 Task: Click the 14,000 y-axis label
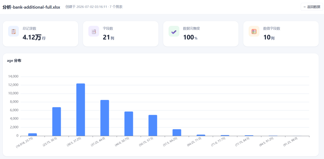[13, 77]
